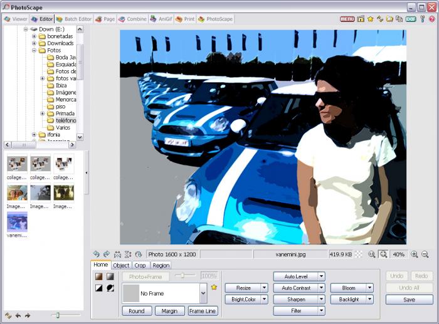Switch to the Batch Editor tab
439x324 pixels.
click(x=74, y=19)
